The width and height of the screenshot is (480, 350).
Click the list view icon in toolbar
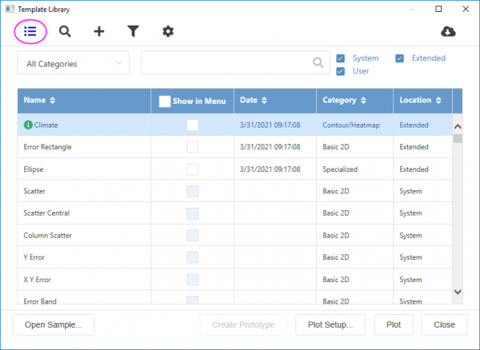tap(30, 32)
